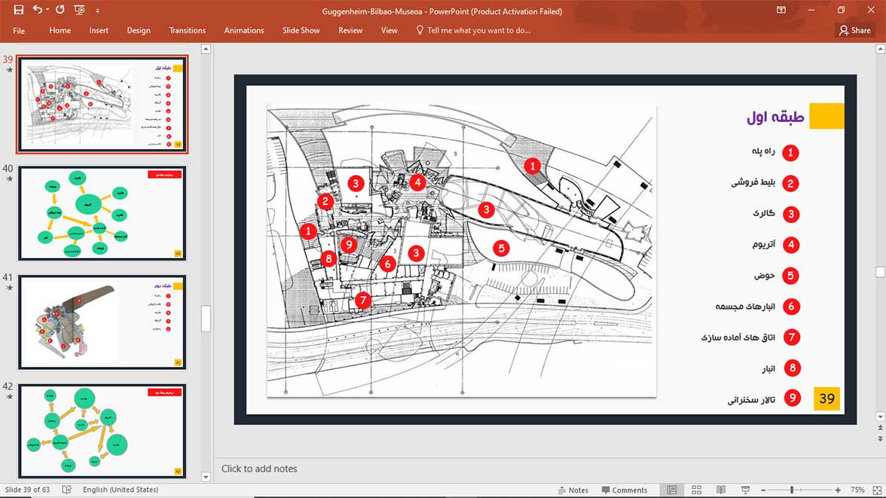
Task: Switch to Normal view icon
Action: coord(672,490)
